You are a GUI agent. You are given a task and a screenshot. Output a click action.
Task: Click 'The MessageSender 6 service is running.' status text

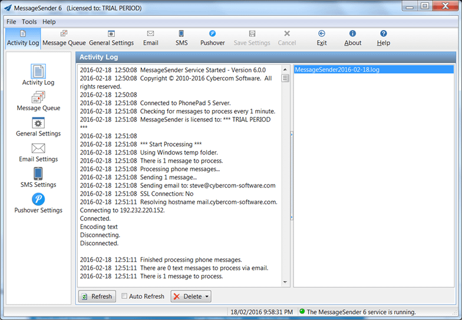[361, 312]
